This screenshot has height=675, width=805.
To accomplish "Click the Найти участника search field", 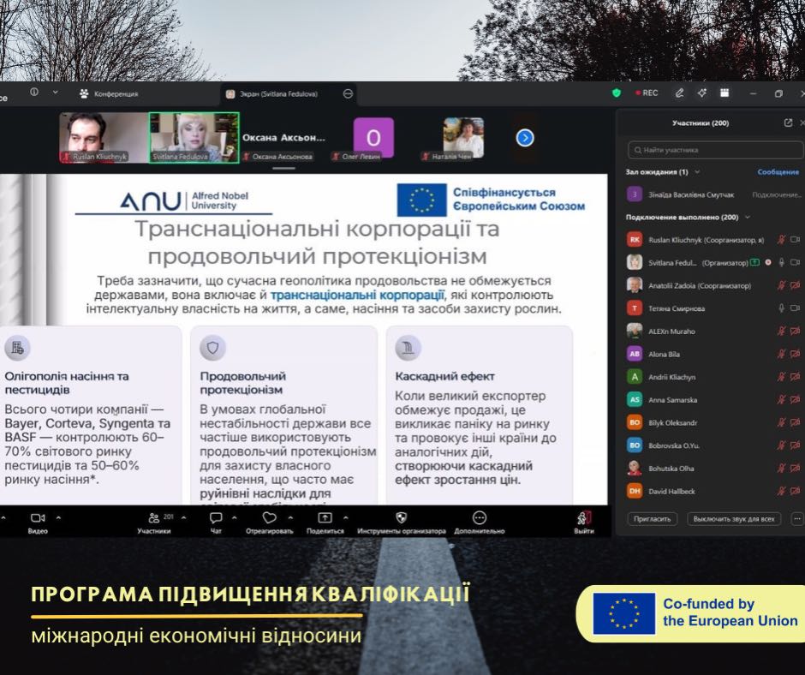I will point(715,150).
